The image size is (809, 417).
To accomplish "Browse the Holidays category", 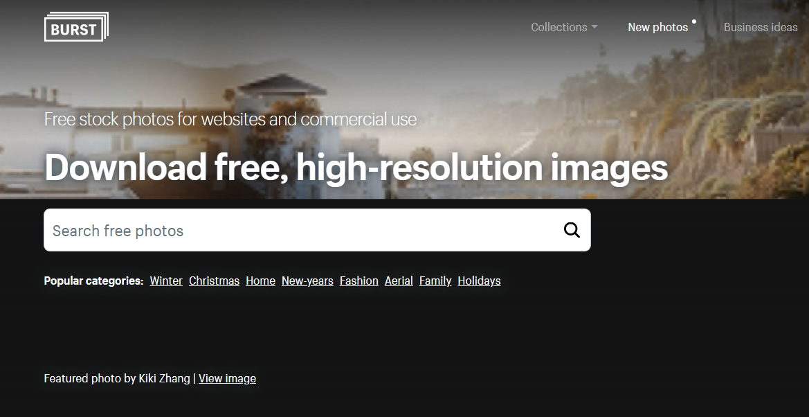I will (479, 281).
